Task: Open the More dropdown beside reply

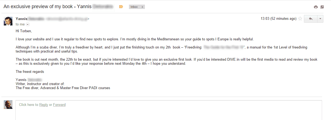Action: 320,19
